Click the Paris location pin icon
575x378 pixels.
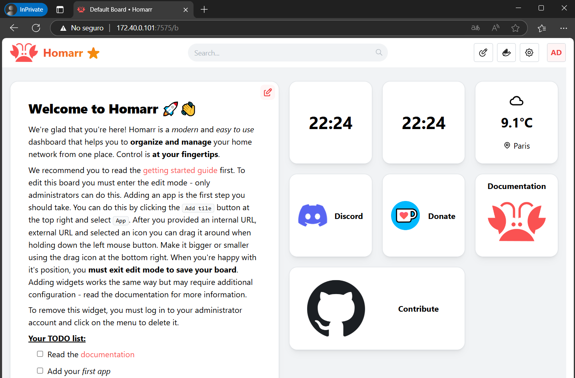(507, 145)
